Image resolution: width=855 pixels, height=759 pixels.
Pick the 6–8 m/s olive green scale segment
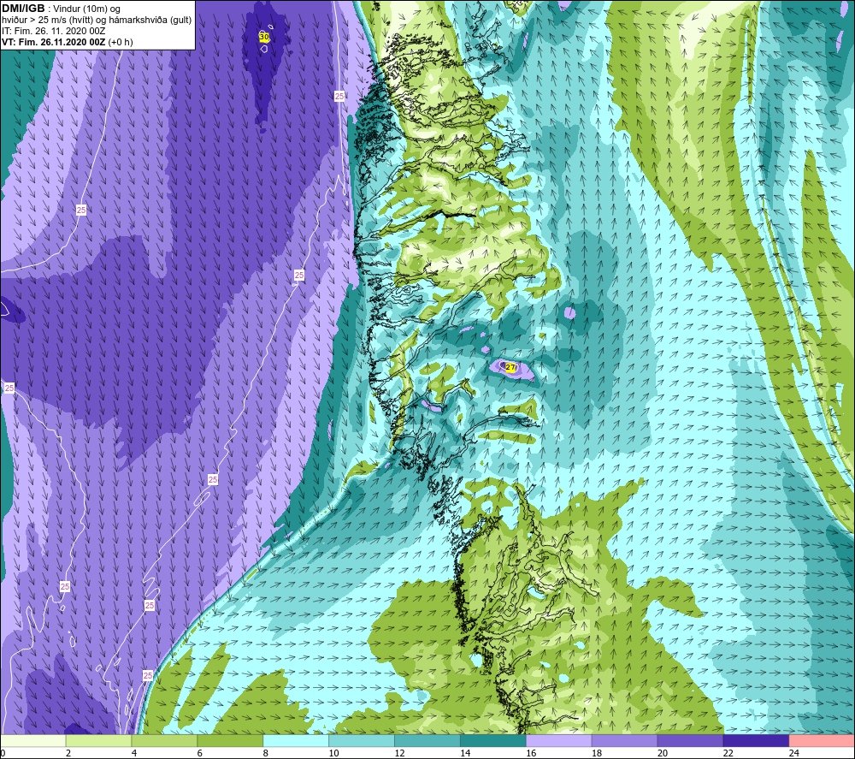pos(230,740)
